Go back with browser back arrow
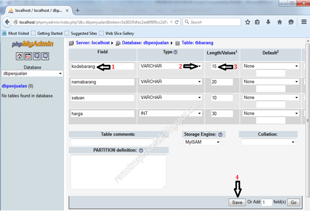This screenshot has height=211, width=310. (7, 22)
